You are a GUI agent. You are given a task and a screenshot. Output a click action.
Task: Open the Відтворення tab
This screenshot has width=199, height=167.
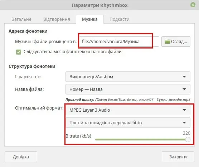(57, 19)
